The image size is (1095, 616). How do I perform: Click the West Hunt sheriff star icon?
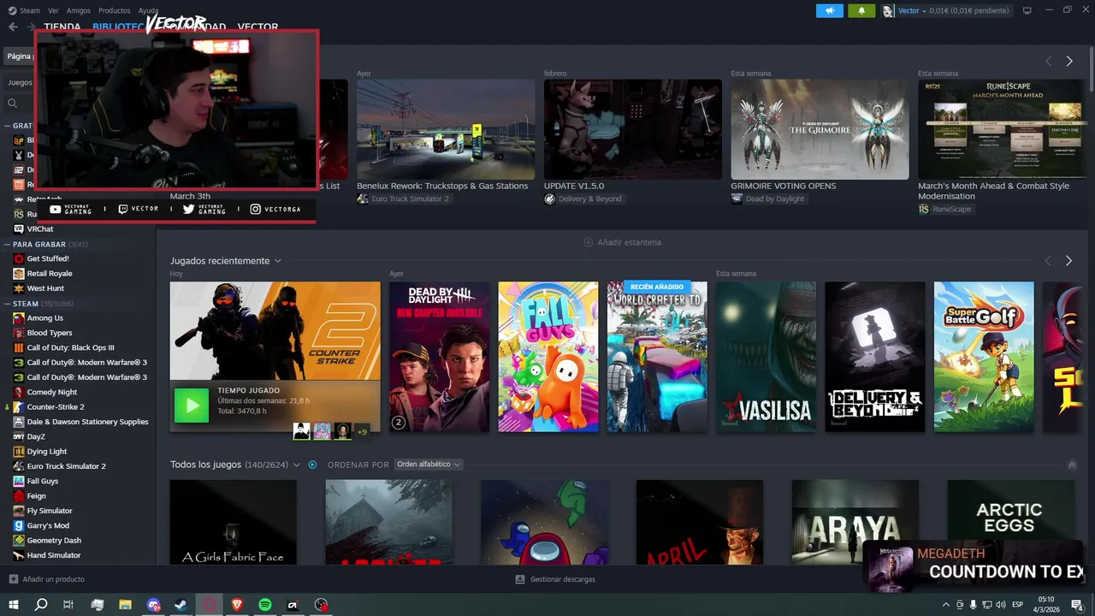(19, 288)
